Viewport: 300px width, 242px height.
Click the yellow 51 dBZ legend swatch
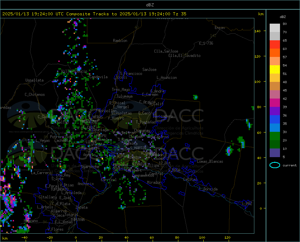pyautogui.click(x=275, y=70)
